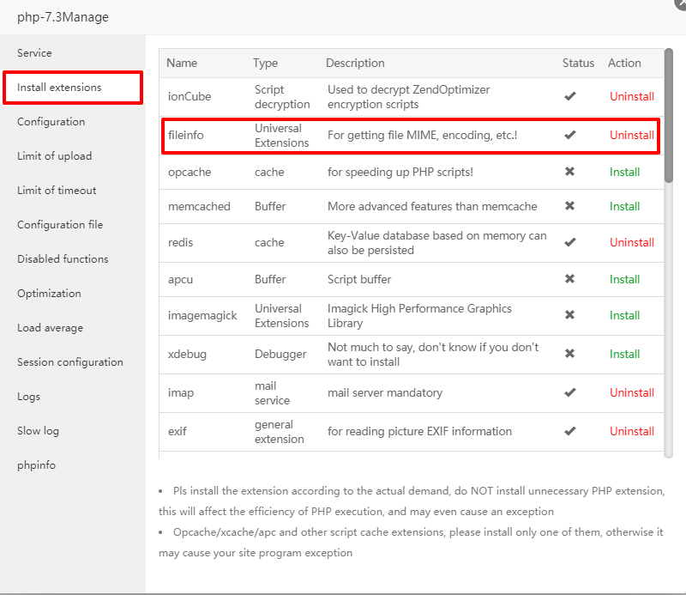Click the cross status icon for opcache
Image resolution: width=686 pixels, height=595 pixels.
pyautogui.click(x=570, y=172)
